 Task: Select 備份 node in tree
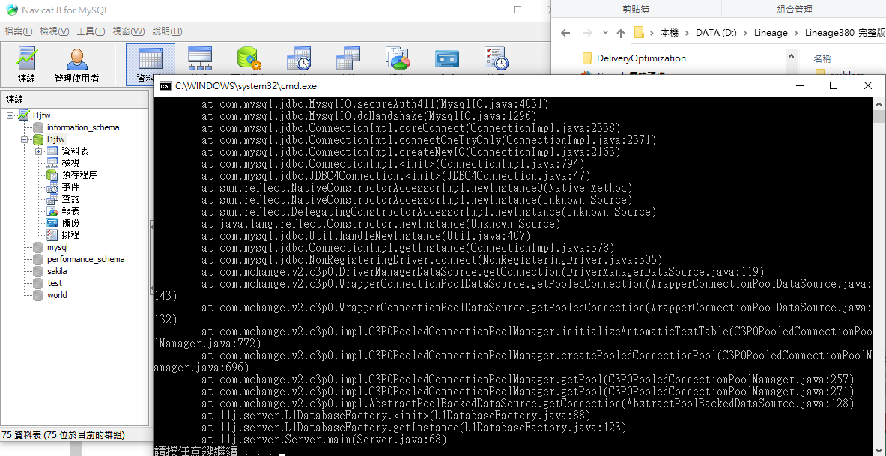coord(70,223)
